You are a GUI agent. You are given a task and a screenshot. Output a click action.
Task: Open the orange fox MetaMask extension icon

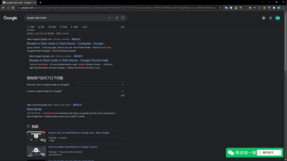[x=264, y=8]
